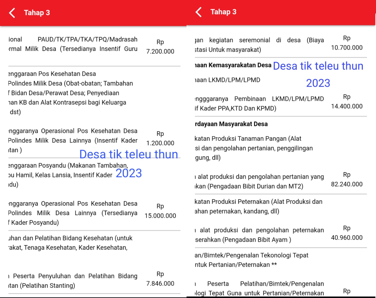
Task: Select the Insentif Kader row with Rp 1.200.000
Action: 73,140
